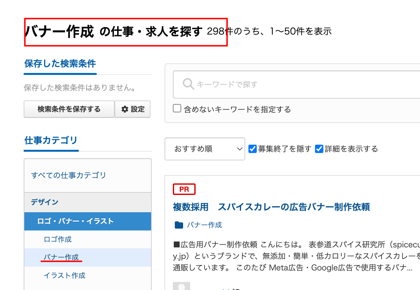Image resolution: width=420 pixels, height=290 pixels.
Task: Click the magnifying glass search icon
Action: [188, 84]
